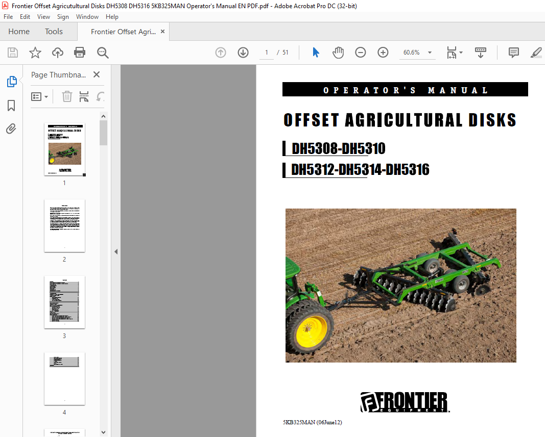Image resolution: width=545 pixels, height=437 pixels.
Task: Click the 60.6% zoom level field
Action: pyautogui.click(x=412, y=53)
